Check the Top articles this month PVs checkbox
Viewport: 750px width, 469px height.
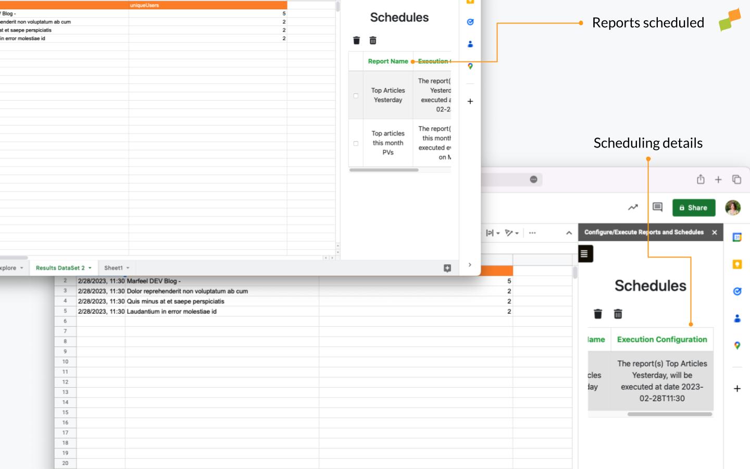(356, 143)
